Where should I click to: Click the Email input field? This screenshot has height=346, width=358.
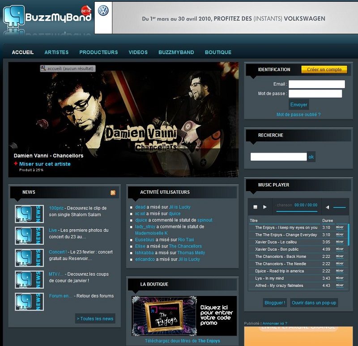pos(318,84)
